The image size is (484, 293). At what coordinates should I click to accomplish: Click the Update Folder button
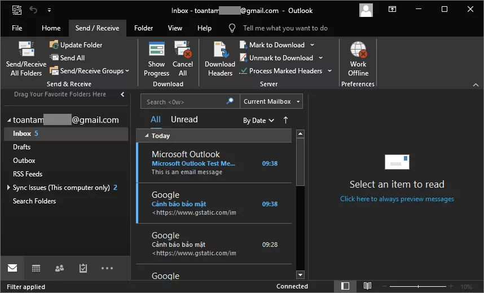click(76, 45)
